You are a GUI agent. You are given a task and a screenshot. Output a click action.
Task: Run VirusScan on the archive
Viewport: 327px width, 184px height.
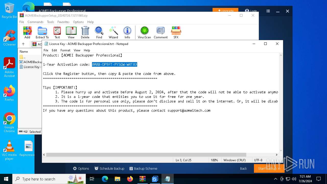pyautogui.click(x=144, y=32)
